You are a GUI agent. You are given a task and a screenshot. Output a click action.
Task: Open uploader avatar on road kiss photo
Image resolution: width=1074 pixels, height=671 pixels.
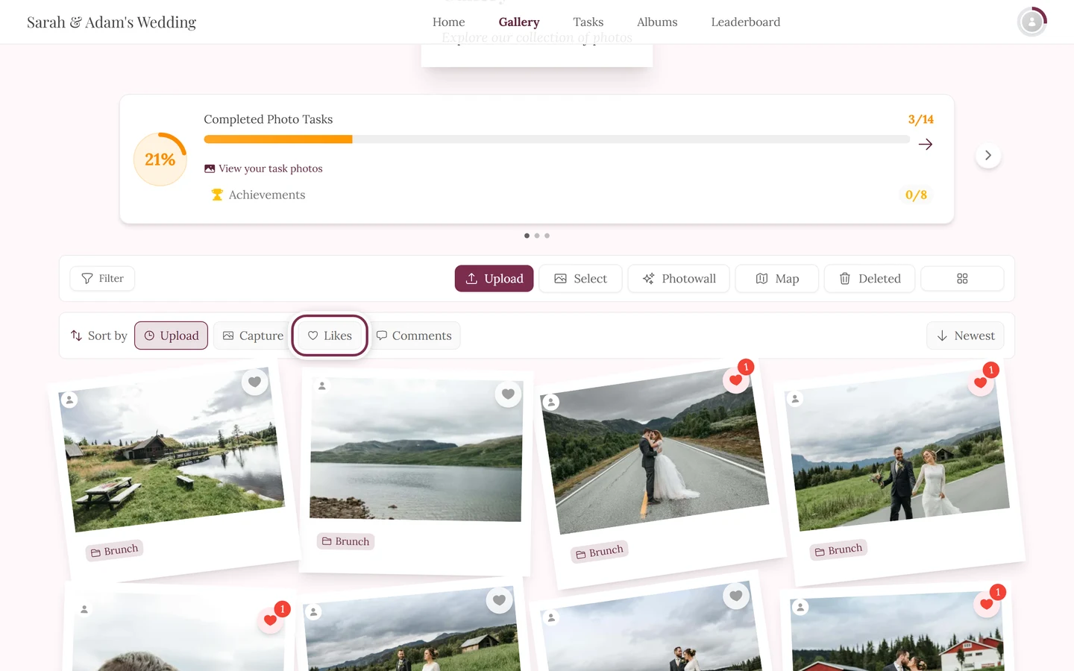pos(551,403)
